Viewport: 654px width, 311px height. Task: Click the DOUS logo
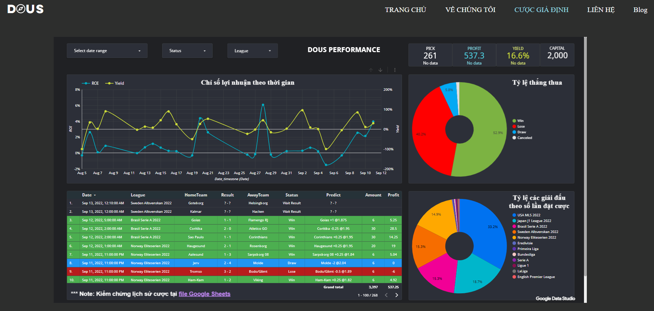point(26,9)
